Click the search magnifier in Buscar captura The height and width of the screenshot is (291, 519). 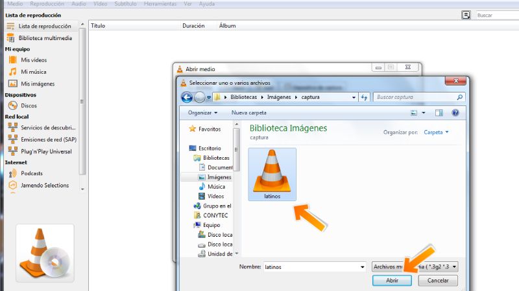coord(460,97)
